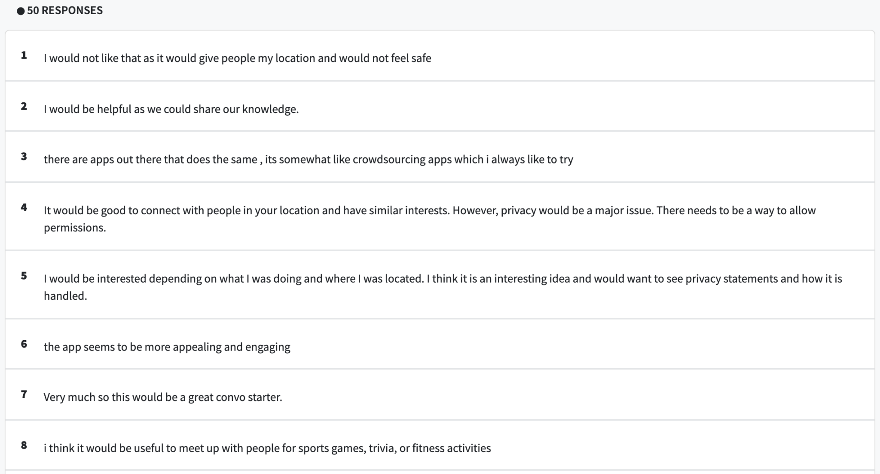Click row number 1
The image size is (880, 474).
24,55
